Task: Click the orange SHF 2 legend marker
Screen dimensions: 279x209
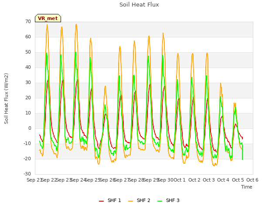Action: click(x=130, y=201)
